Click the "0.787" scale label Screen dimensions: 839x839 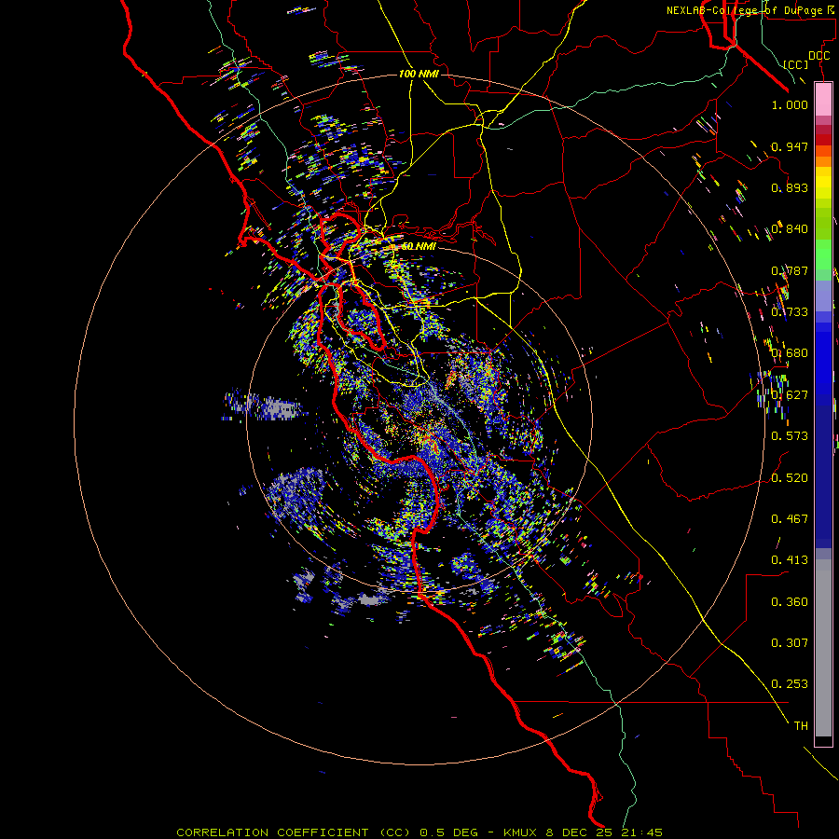click(790, 270)
